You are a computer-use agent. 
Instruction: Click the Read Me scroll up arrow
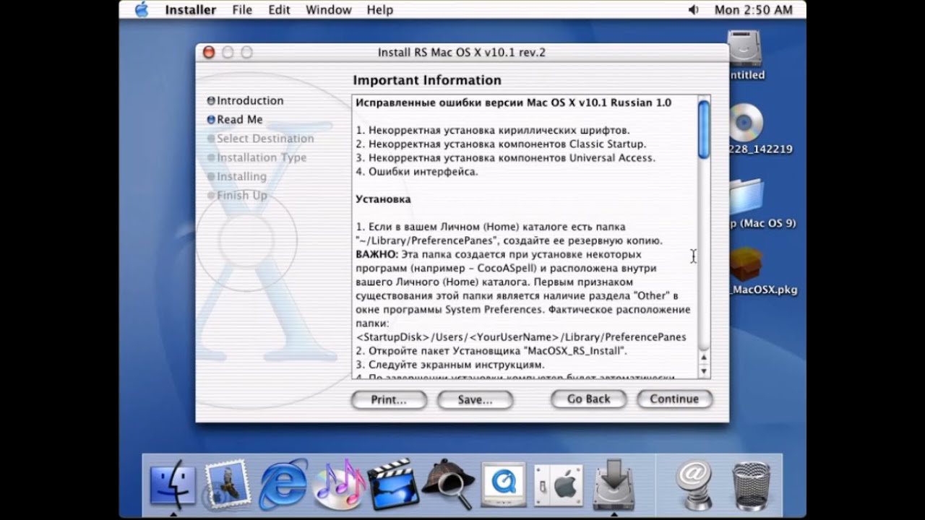pos(704,357)
